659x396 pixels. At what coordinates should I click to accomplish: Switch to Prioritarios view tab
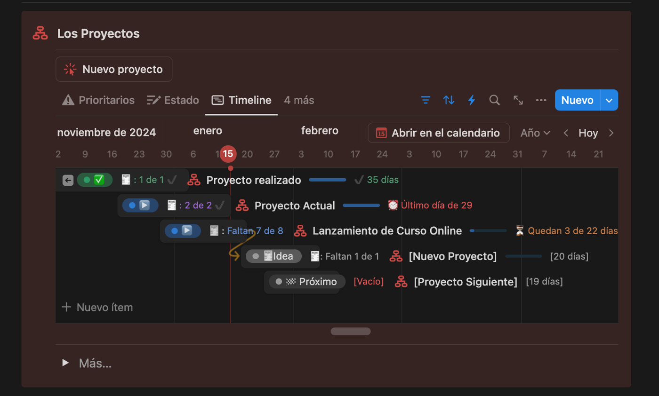tap(99, 100)
